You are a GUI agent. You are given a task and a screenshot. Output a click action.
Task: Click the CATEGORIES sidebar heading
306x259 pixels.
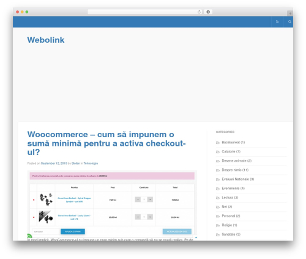(x=225, y=132)
